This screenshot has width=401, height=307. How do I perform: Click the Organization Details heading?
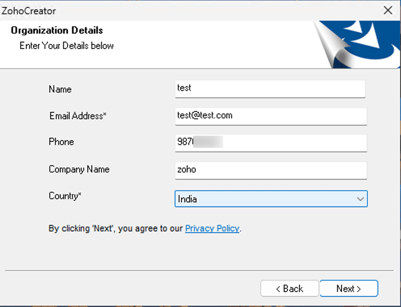click(x=57, y=30)
